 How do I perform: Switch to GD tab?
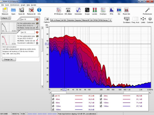pos(91,20)
